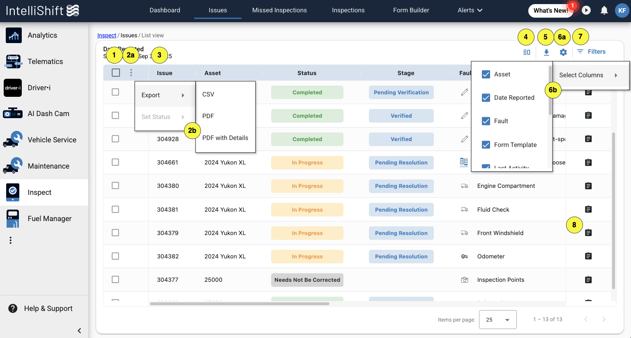The image size is (631, 338).
Task: Open the Driver•i sidebar icon
Action: 13,88
